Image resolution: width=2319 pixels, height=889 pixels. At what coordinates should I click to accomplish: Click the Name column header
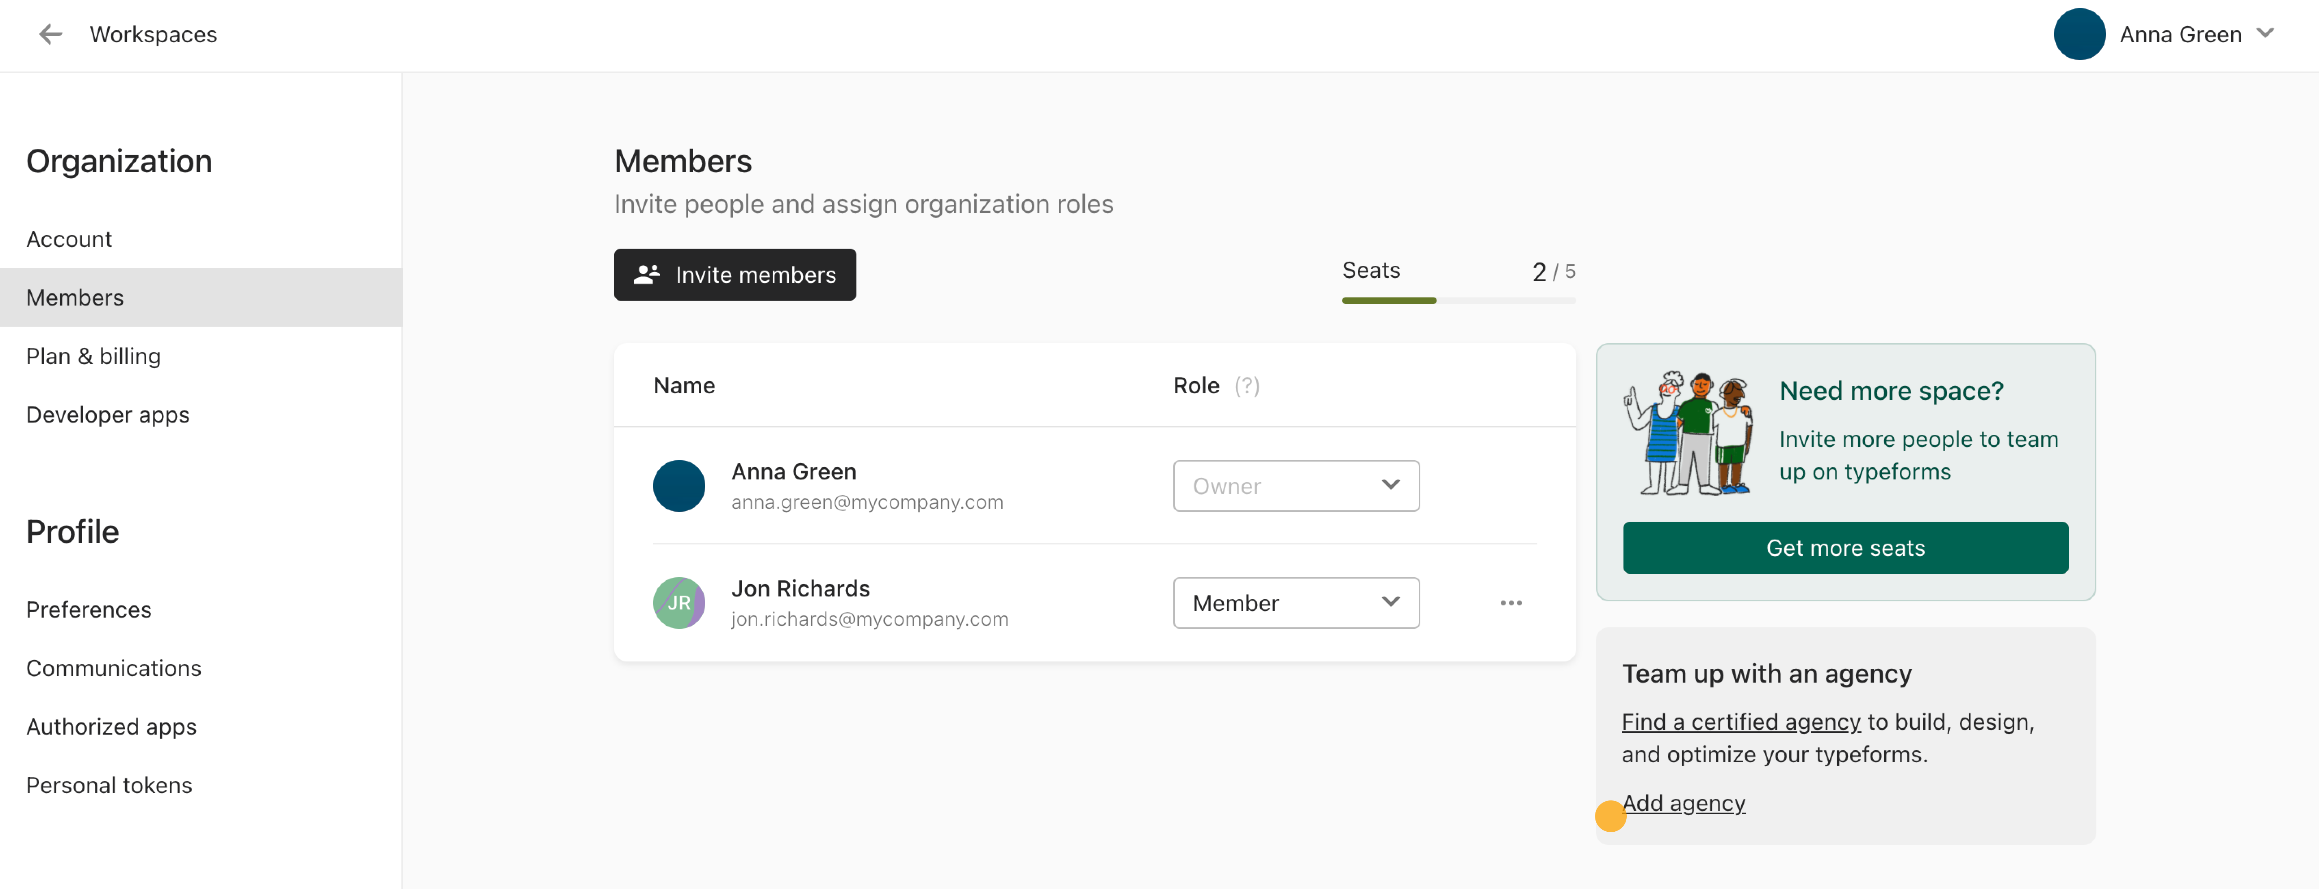tap(684, 386)
